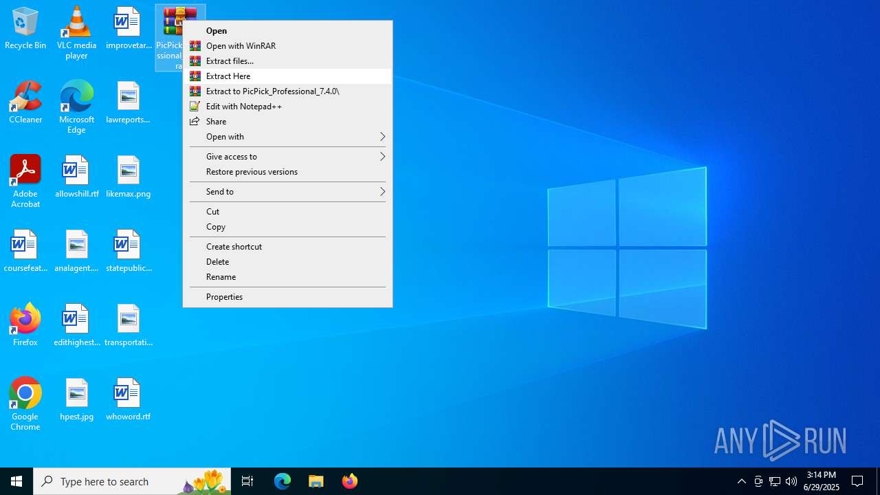This screenshot has width=880, height=495.
Task: Show hidden system tray icons
Action: pos(742,481)
